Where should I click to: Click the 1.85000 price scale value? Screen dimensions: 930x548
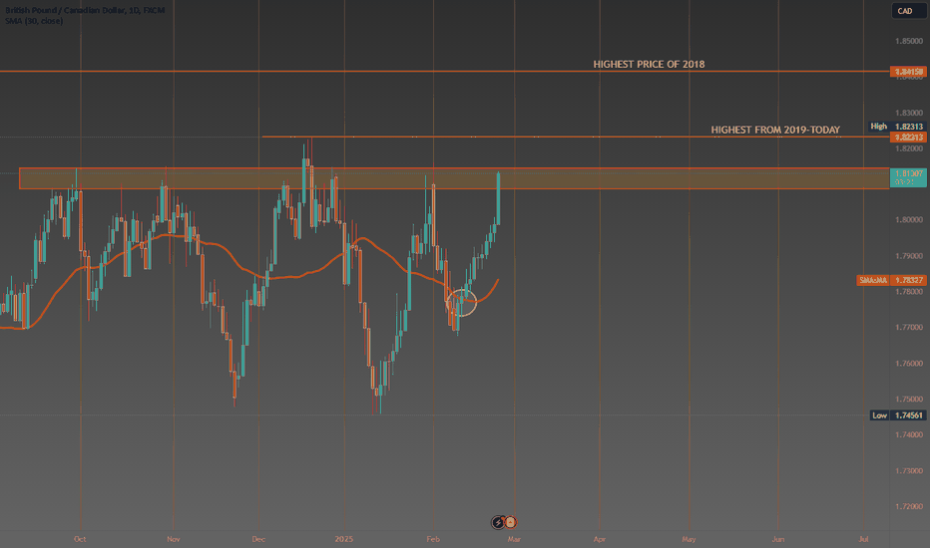click(x=909, y=41)
